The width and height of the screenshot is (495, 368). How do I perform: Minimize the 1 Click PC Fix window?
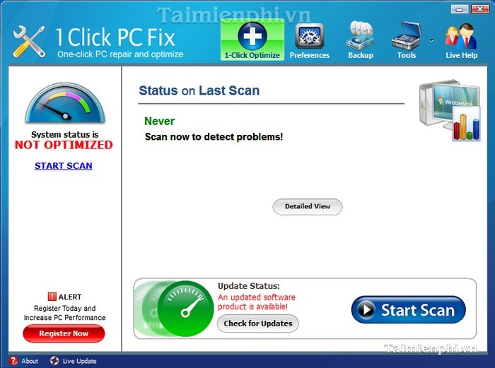(x=460, y=9)
